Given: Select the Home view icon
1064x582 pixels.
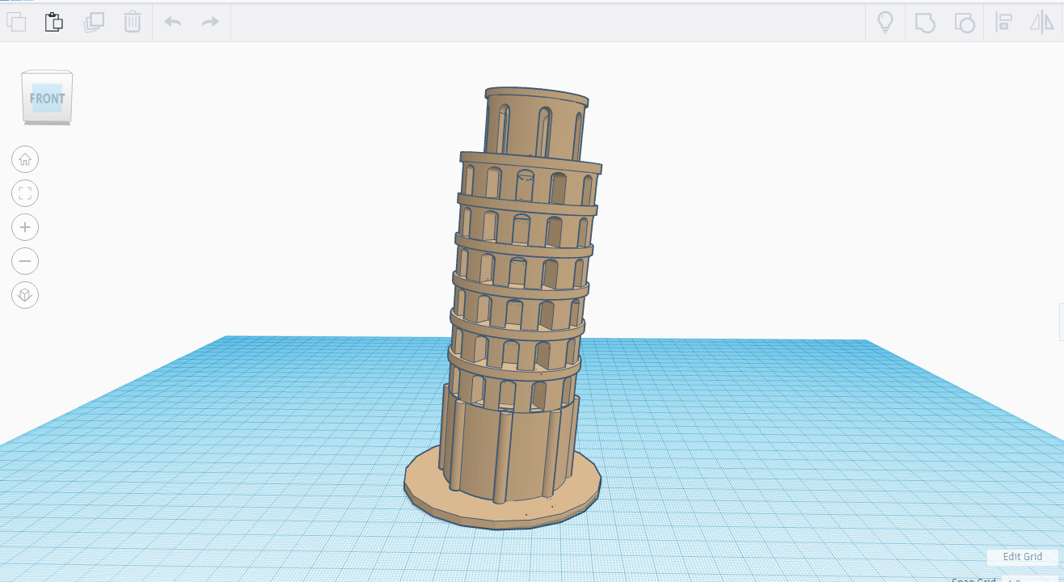Looking at the screenshot, I should click(25, 159).
